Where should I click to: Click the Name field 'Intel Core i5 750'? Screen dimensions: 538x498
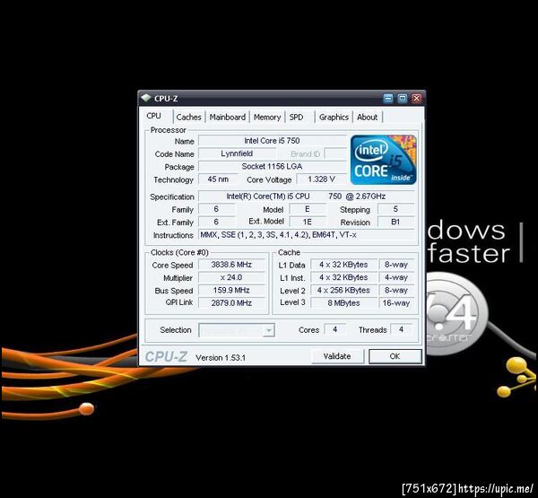[273, 141]
